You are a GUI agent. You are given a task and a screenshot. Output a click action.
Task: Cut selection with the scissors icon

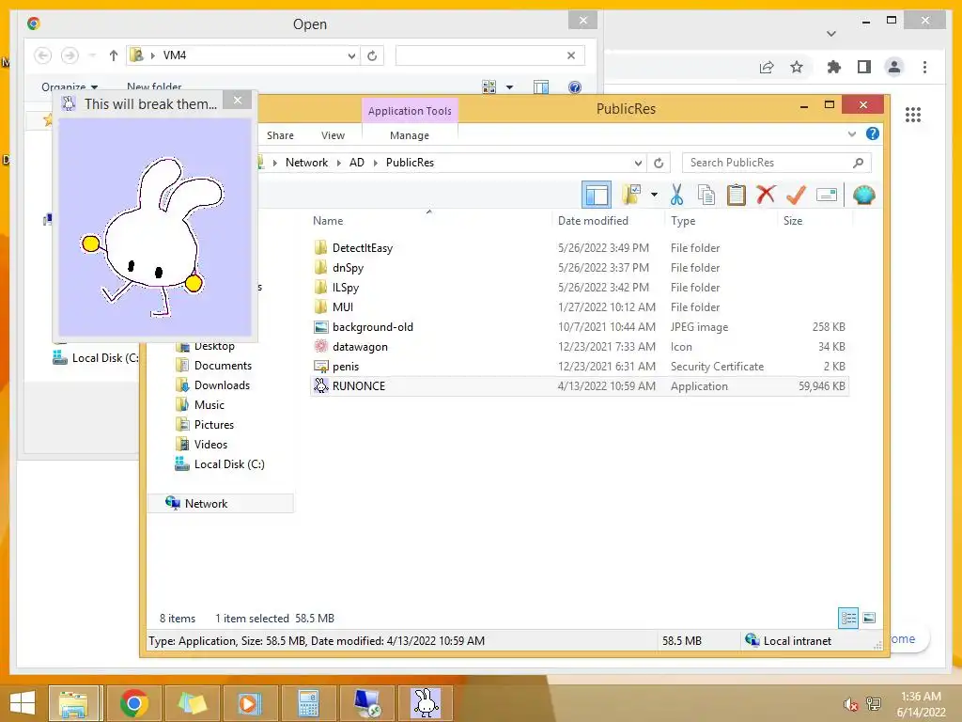(x=676, y=195)
